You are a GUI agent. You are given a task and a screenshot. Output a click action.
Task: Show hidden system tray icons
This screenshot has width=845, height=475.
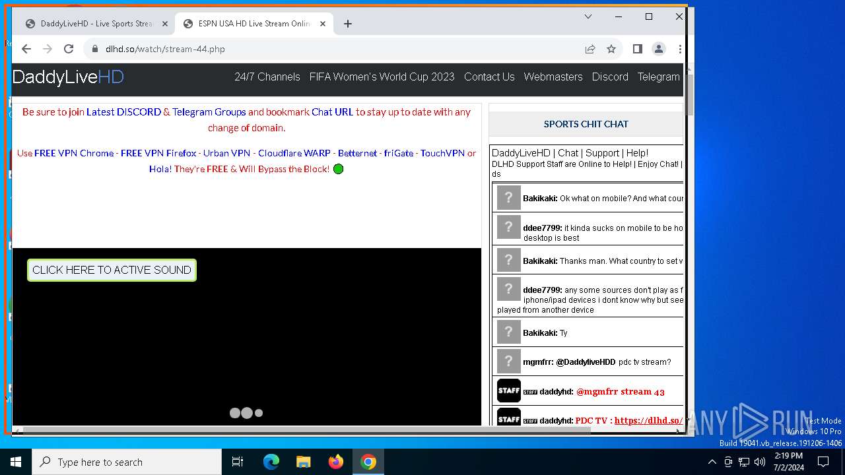[712, 462]
